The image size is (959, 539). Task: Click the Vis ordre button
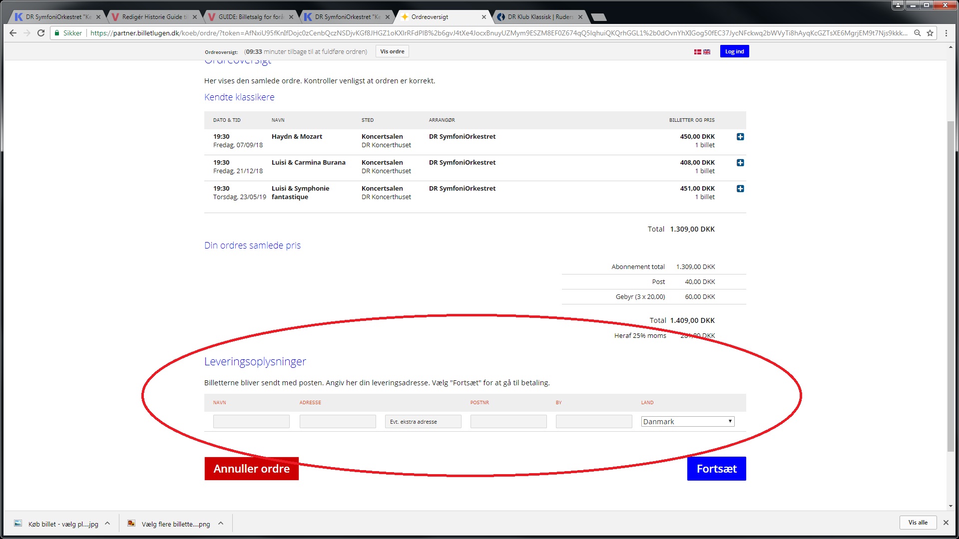coord(392,51)
